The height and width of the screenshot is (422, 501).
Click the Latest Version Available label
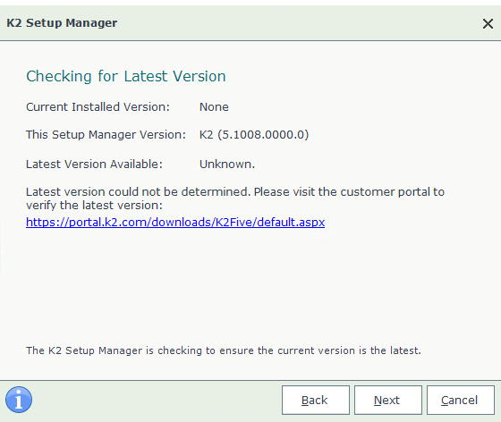94,165
